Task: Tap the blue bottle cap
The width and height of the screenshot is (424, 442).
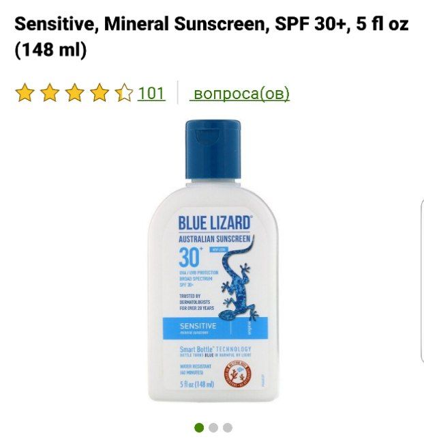Action: point(213,150)
